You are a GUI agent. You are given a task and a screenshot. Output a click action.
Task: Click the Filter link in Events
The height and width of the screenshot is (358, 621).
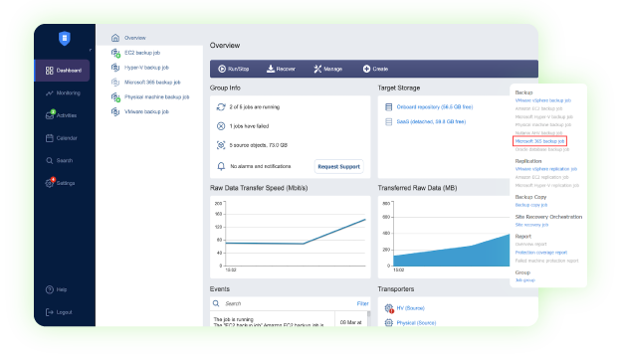362,303
